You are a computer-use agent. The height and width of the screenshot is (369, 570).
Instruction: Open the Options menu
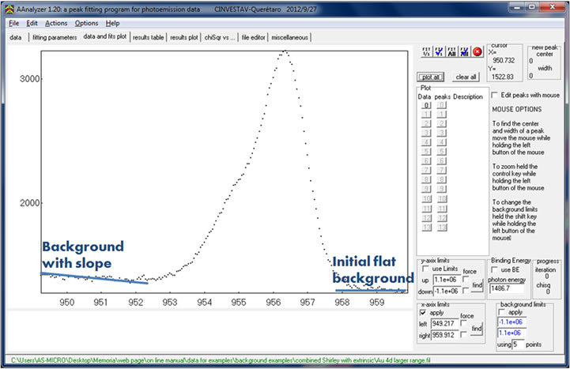coord(86,23)
